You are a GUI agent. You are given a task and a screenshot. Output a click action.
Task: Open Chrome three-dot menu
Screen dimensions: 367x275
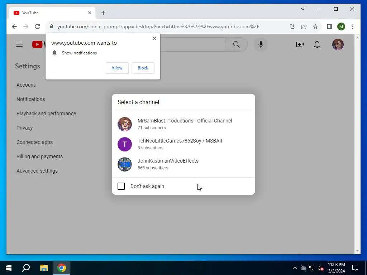353,26
